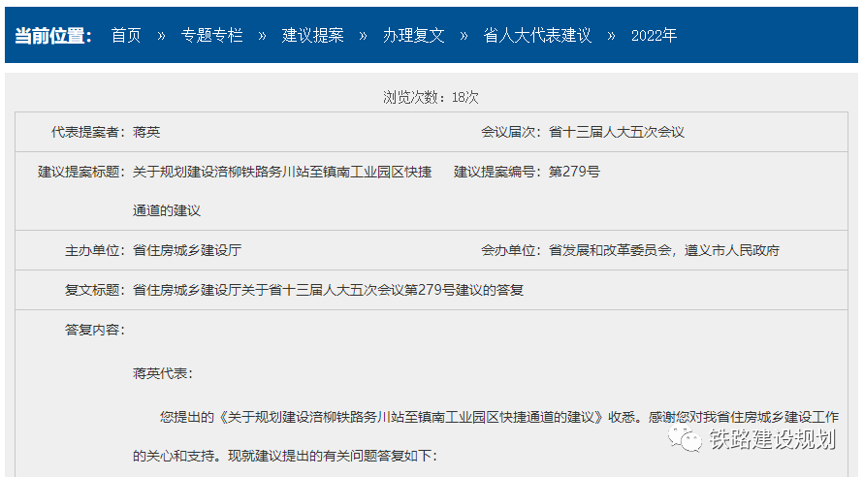Click co-organizer 省发展和改革委员会，遵义市人民政府
Screen dimensions: 864x477
pyautogui.click(x=664, y=250)
